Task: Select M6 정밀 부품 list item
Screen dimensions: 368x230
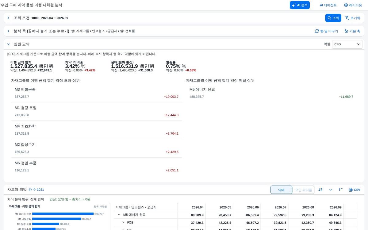Action: (97, 167)
